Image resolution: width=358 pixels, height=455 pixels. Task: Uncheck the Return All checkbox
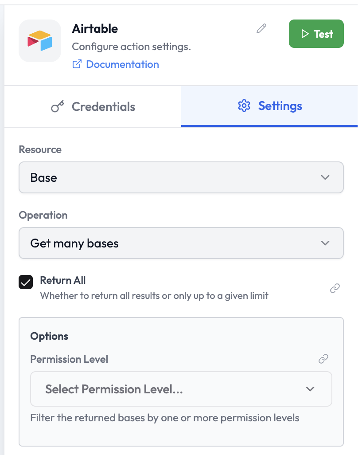coord(25,282)
